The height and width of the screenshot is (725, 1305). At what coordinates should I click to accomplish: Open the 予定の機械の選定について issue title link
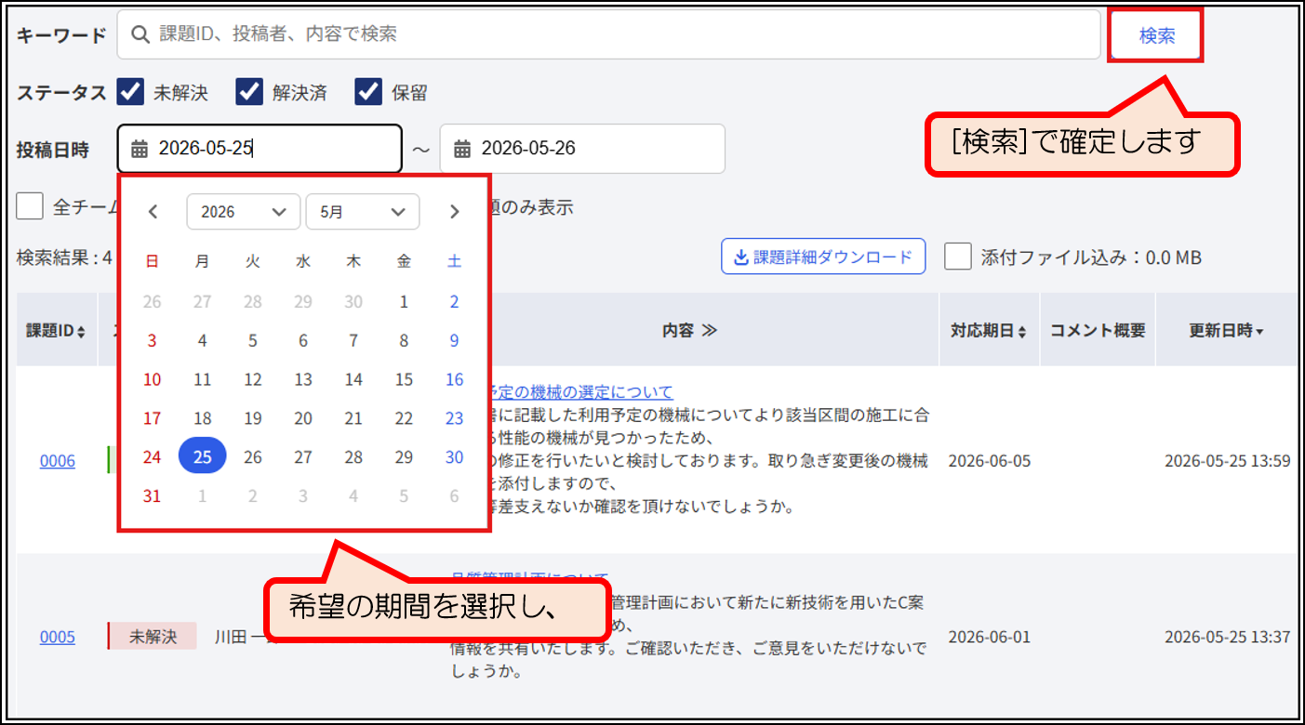[x=582, y=392]
